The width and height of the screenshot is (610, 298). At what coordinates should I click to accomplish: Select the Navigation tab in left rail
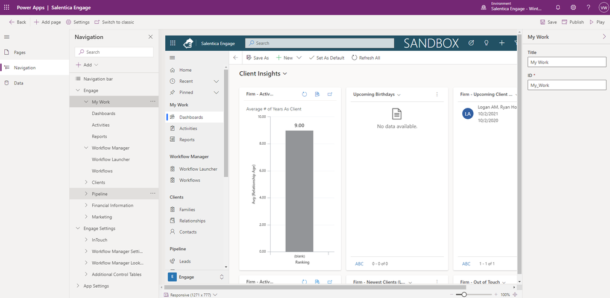pyautogui.click(x=34, y=68)
